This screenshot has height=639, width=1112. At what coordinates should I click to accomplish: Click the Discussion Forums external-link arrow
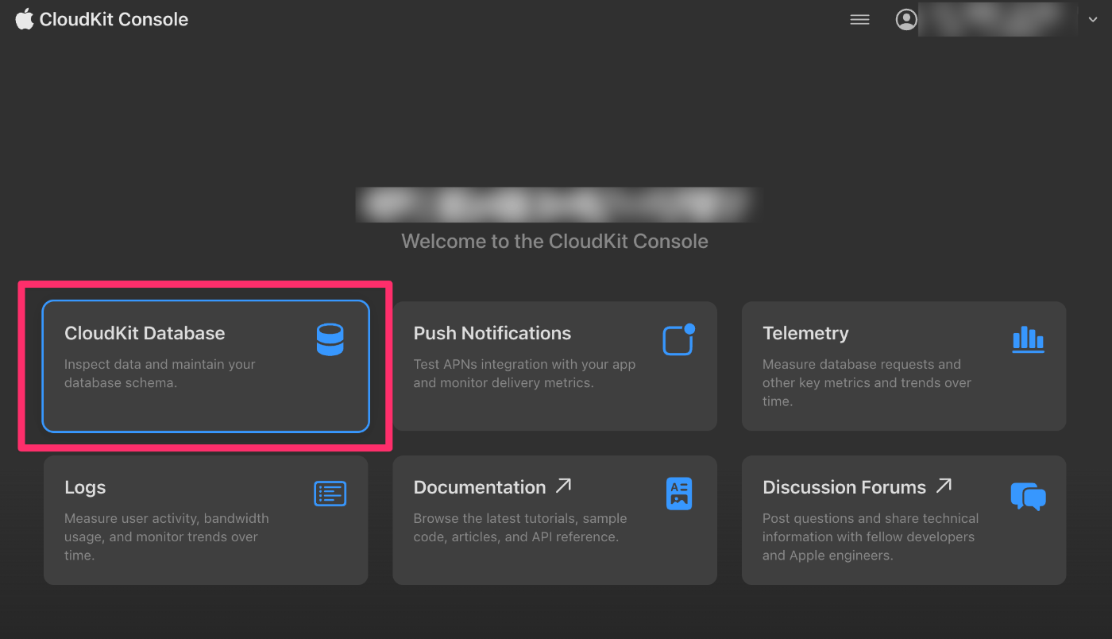944,486
